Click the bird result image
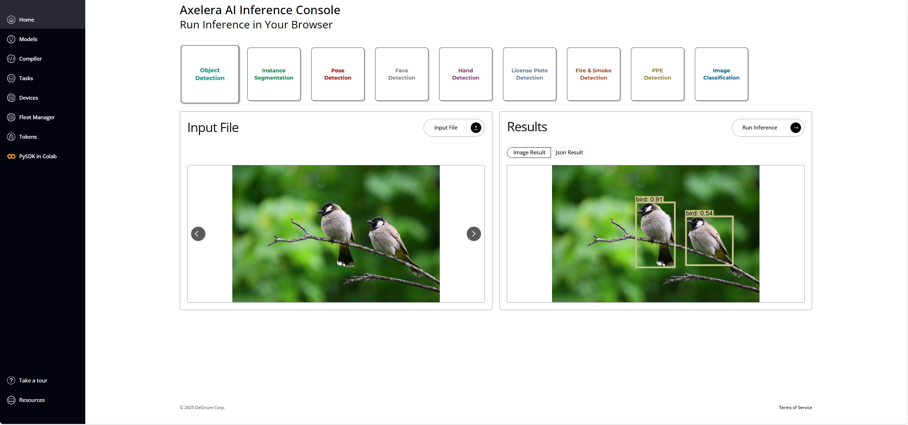This screenshot has width=908, height=425. [x=655, y=234]
